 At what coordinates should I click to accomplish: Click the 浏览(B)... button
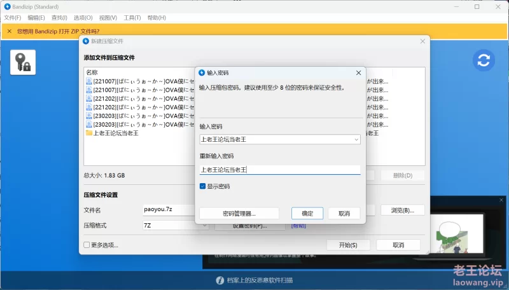point(403,211)
